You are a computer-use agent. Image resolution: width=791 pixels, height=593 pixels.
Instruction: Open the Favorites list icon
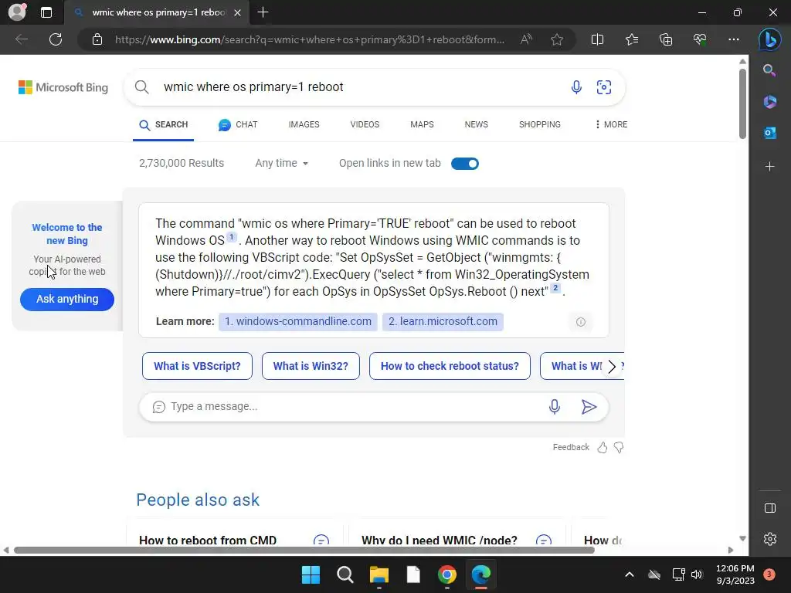coord(632,39)
